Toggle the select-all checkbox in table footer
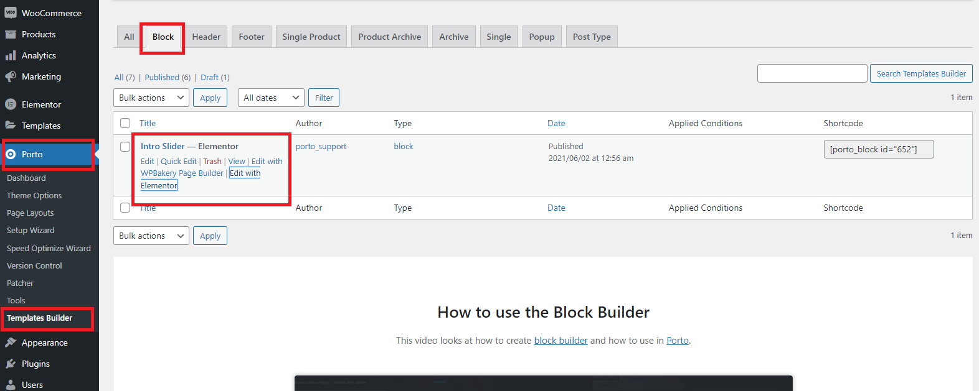Screen dimensions: 979x391 [125, 208]
